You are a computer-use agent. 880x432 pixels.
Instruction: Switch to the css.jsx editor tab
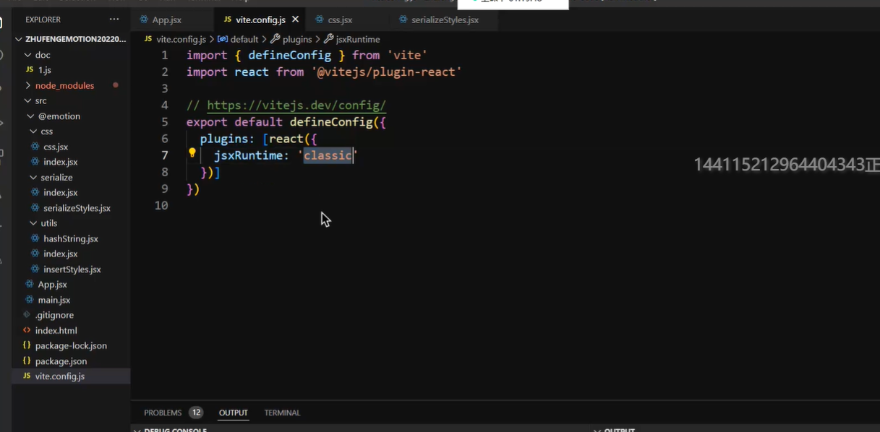pyautogui.click(x=340, y=20)
